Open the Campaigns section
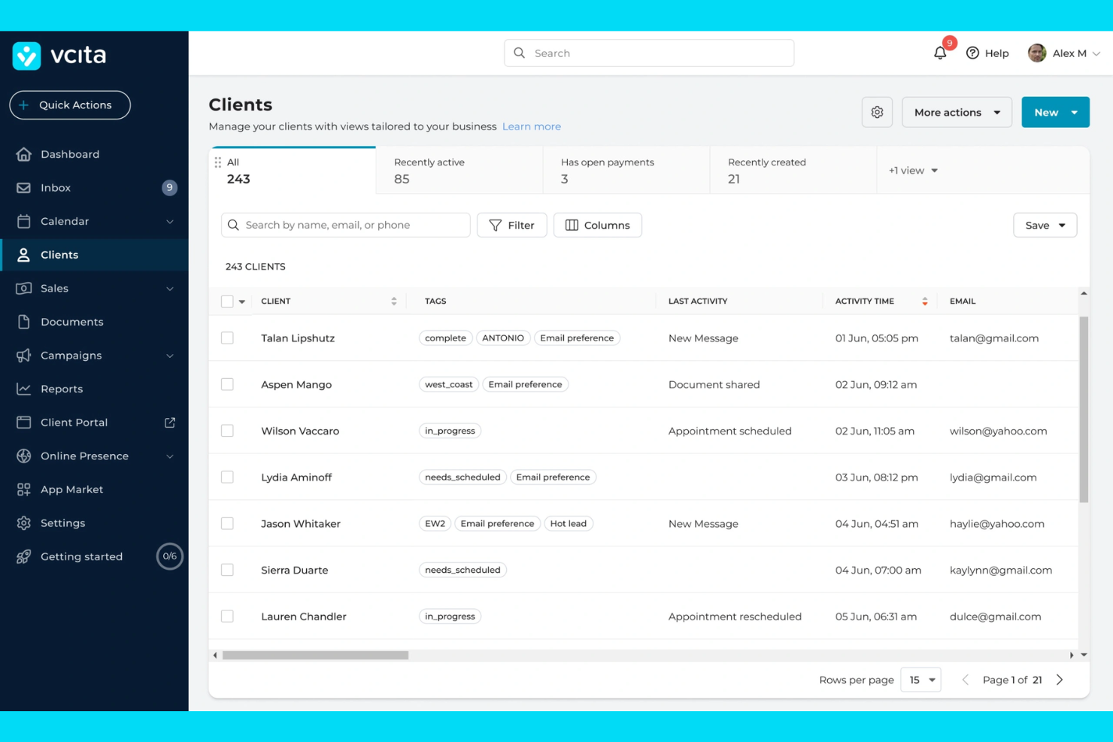 [x=71, y=355]
